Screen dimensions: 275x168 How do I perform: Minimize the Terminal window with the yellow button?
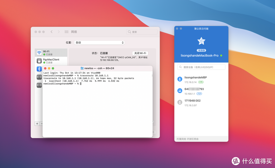[x=49, y=68]
